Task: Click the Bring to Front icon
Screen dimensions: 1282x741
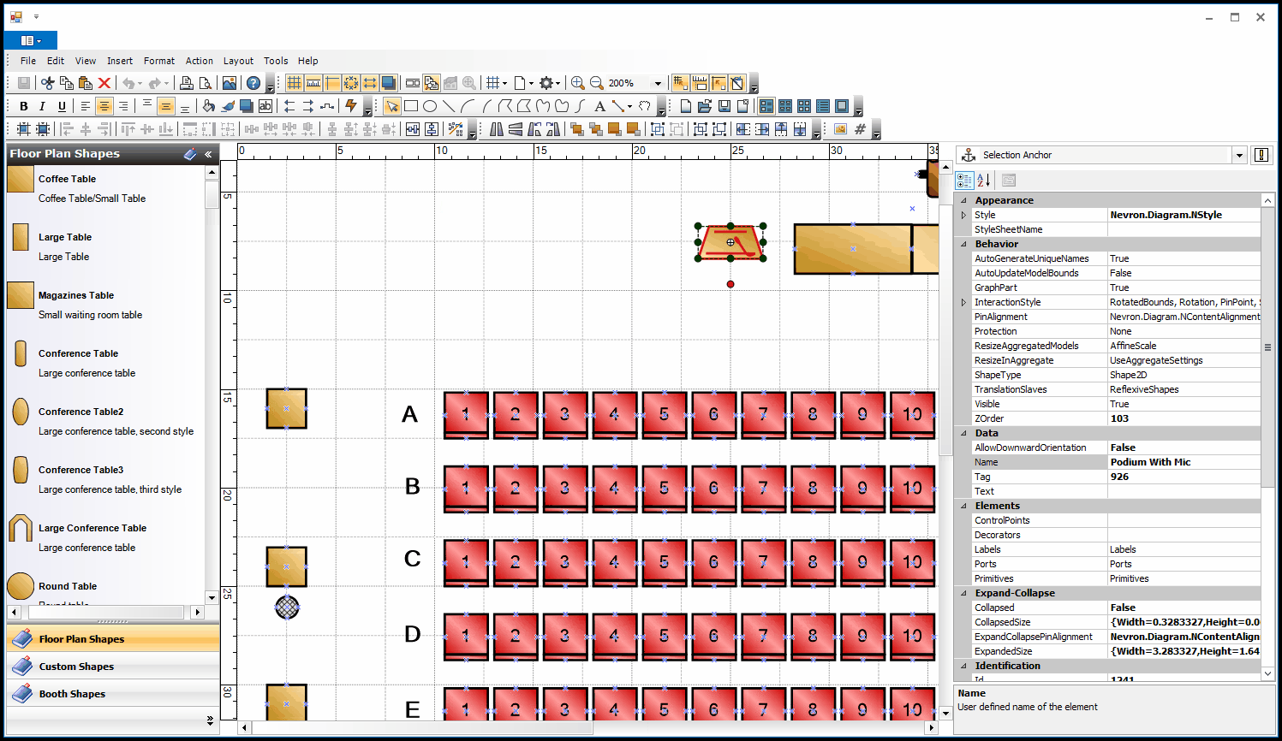Action: tap(577, 129)
